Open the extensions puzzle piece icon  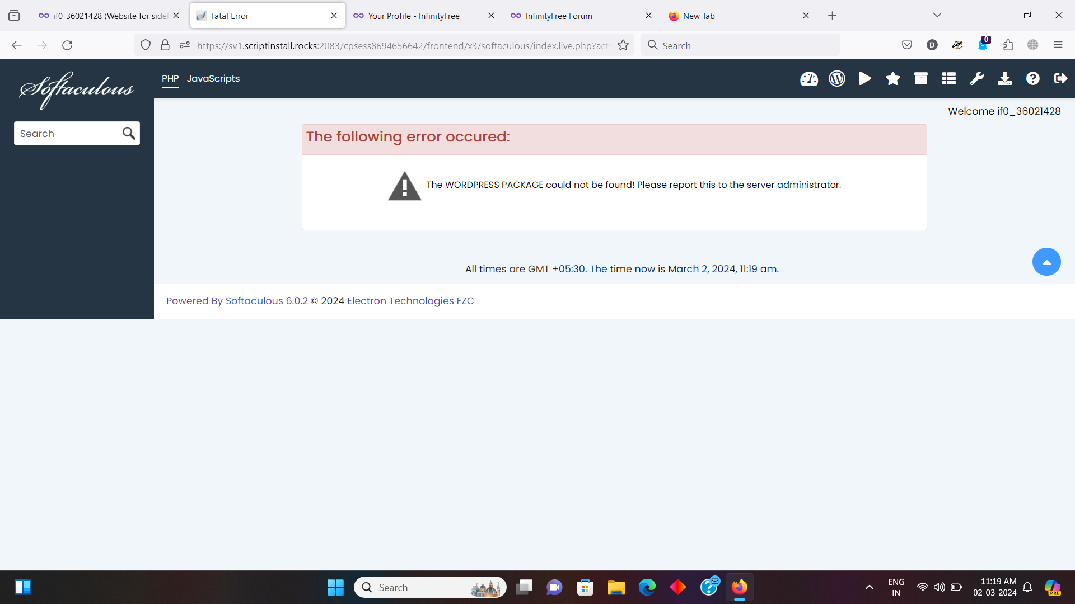coord(1008,45)
